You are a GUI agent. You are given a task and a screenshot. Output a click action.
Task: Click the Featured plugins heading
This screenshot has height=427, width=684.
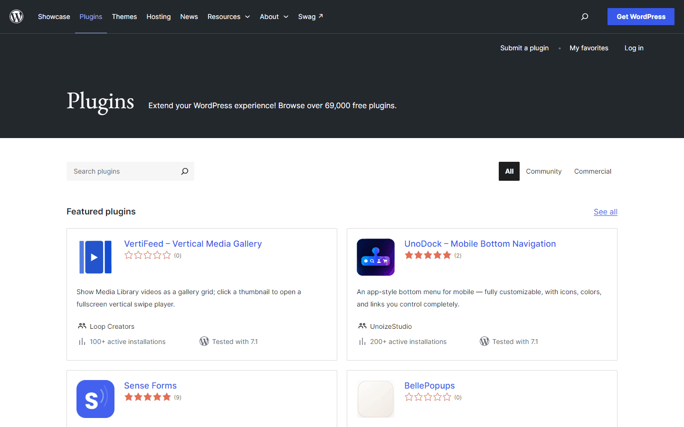[101, 212]
